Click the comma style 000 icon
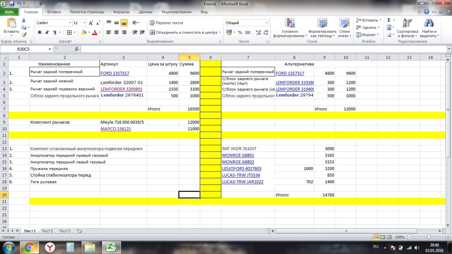 coord(248,32)
